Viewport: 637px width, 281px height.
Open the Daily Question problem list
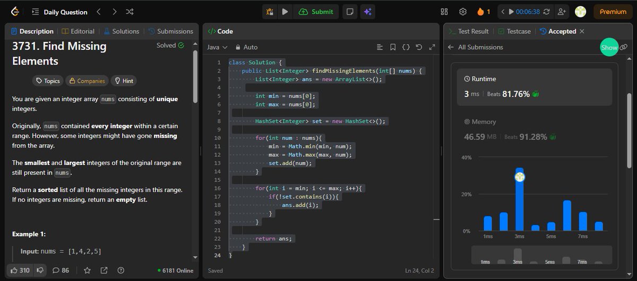coord(59,12)
